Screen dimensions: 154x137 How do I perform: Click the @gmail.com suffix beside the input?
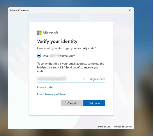point(98,79)
